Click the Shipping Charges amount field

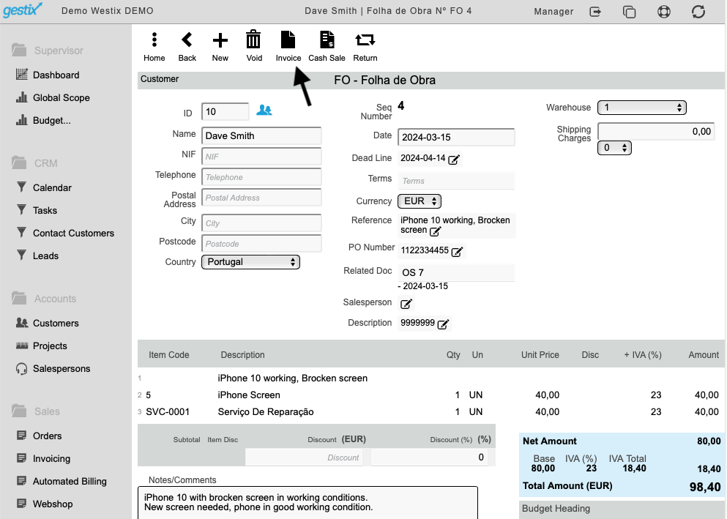tap(656, 131)
